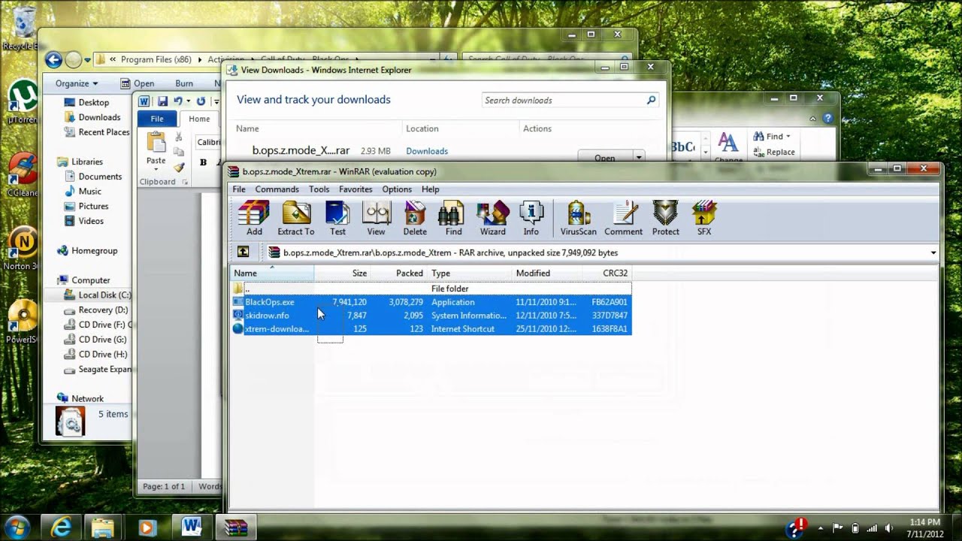Select the BlackOps.exe file row
962x541 pixels.
point(431,302)
